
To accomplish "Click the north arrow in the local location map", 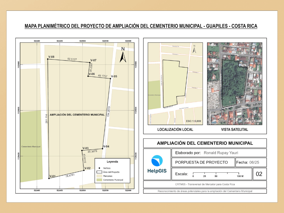I will click(194, 49).
